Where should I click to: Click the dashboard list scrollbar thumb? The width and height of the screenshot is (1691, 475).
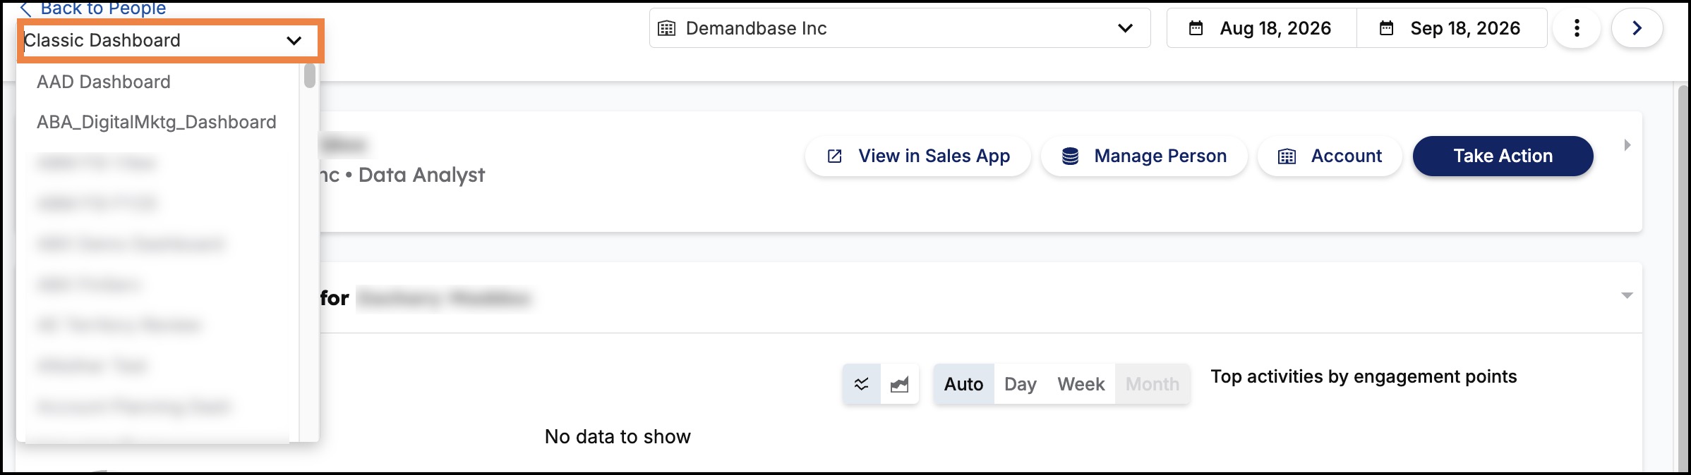pyautogui.click(x=309, y=75)
